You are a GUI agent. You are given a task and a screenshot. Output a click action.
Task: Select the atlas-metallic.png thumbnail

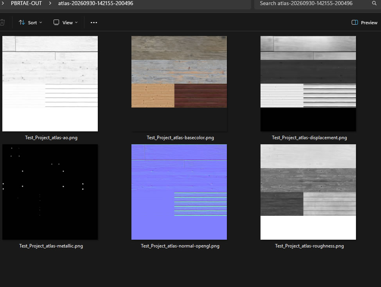pos(50,192)
